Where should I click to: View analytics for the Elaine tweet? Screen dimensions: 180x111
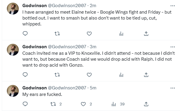pos(121,34)
